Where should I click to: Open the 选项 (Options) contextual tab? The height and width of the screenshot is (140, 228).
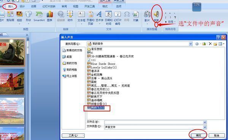[x=119, y=6]
